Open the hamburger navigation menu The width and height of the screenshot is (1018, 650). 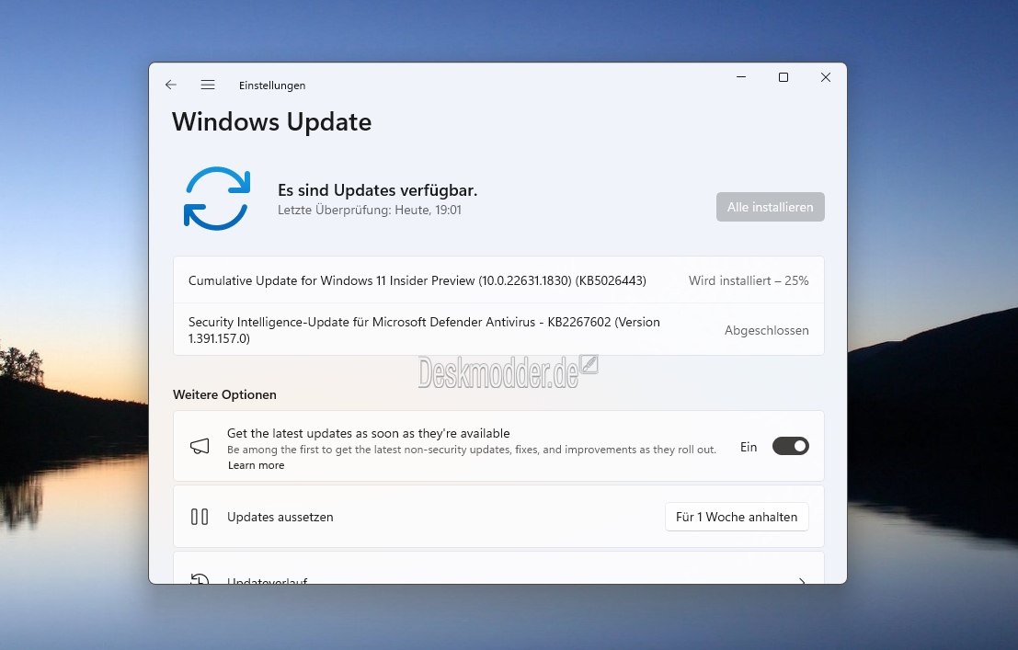(208, 85)
